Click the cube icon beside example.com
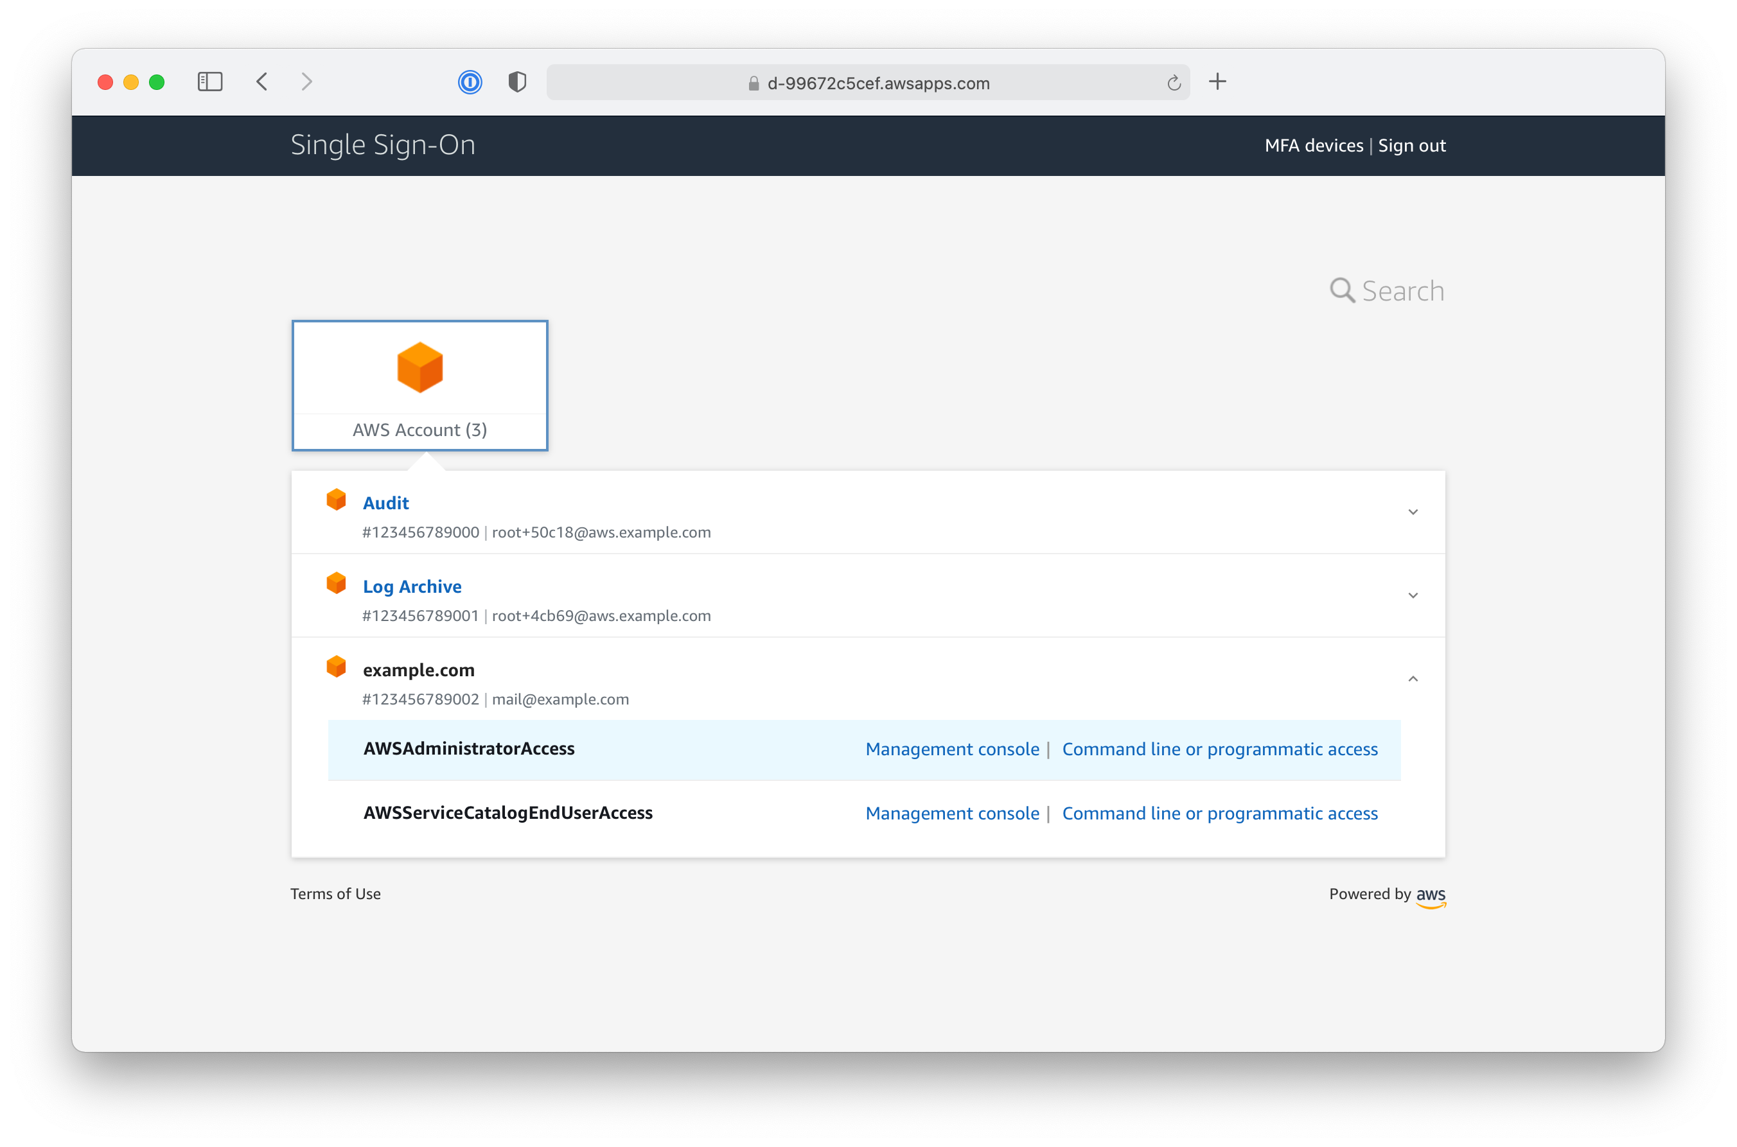 click(336, 667)
